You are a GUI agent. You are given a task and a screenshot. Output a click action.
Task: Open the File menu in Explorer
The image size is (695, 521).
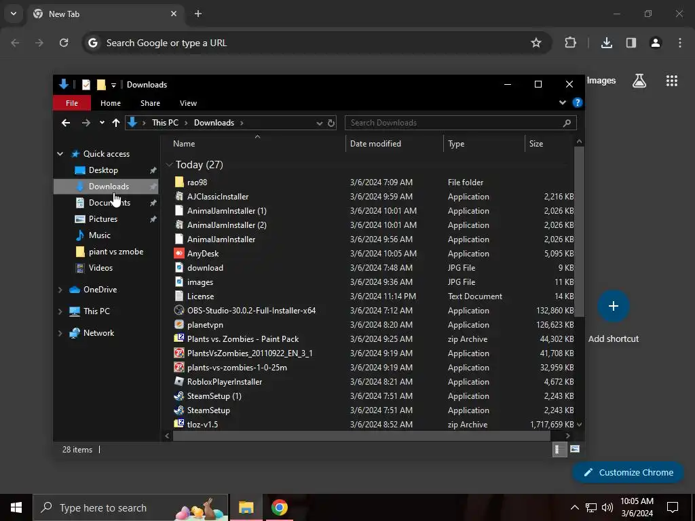(72, 103)
